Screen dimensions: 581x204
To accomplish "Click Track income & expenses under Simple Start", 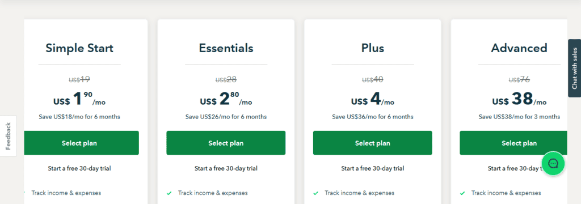I will (66, 193).
